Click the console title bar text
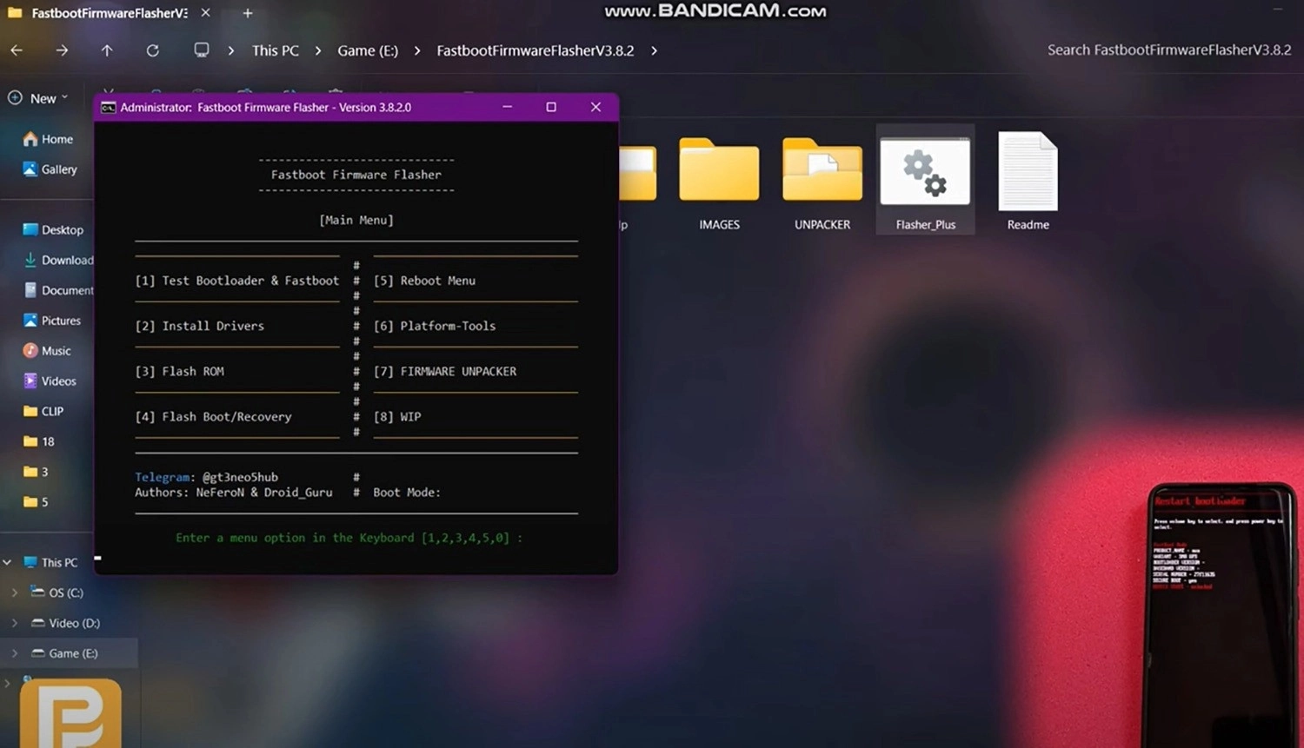Viewport: 1304px width, 748px height. point(266,108)
